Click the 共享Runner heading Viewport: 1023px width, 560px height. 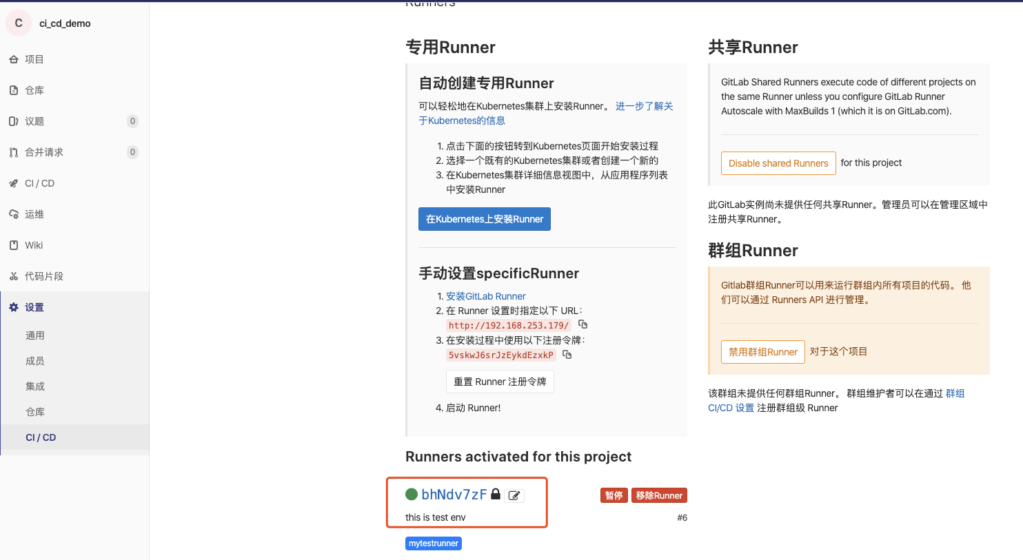pyautogui.click(x=753, y=48)
